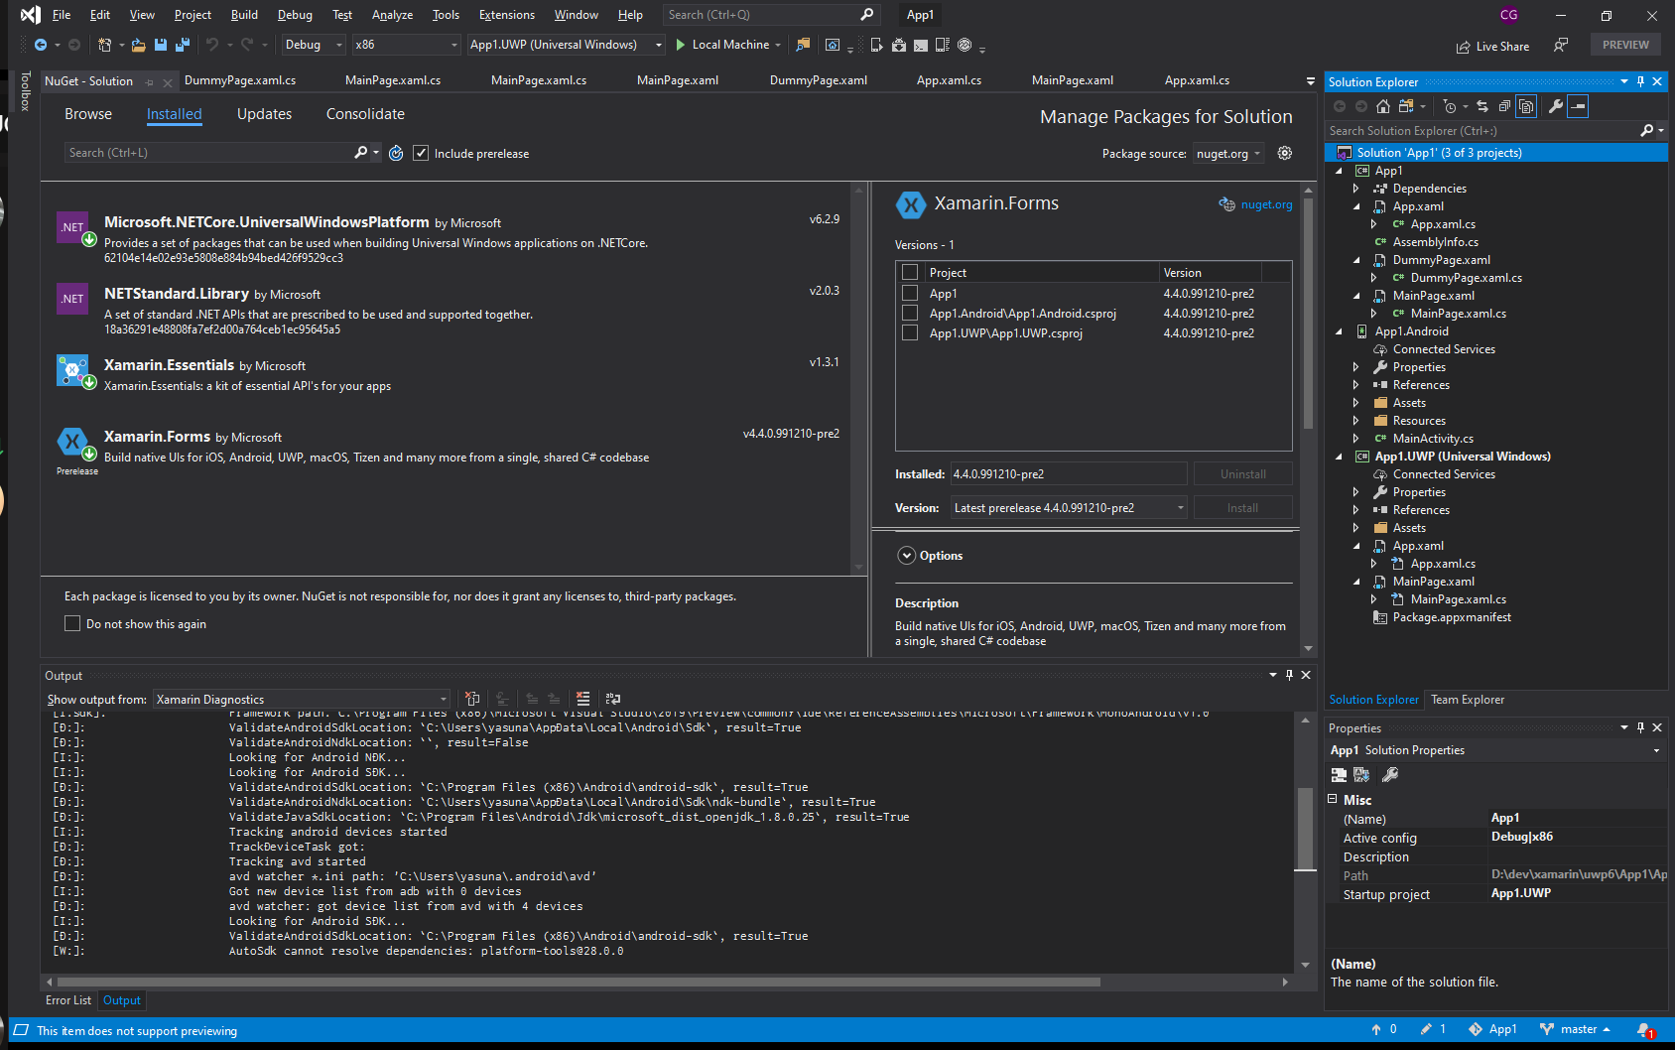Viewport: 1675px width, 1050px height.
Task: Open the Property Pages wrench in Properties
Action: tap(1390, 774)
